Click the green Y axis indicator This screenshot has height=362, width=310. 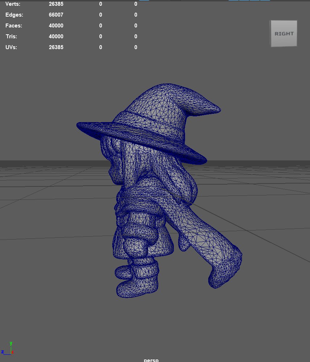click(11, 344)
